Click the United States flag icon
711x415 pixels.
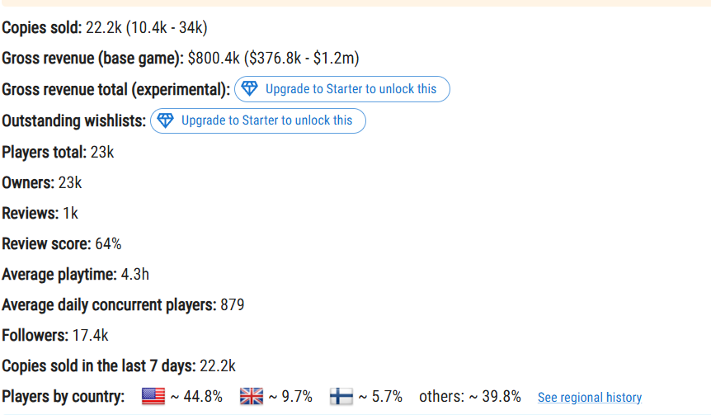pyautogui.click(x=153, y=396)
